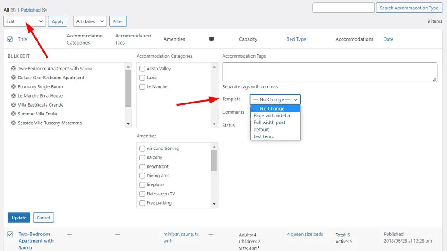The width and height of the screenshot is (447, 251).
Task: Open the All dates dropdown
Action: pos(90,21)
